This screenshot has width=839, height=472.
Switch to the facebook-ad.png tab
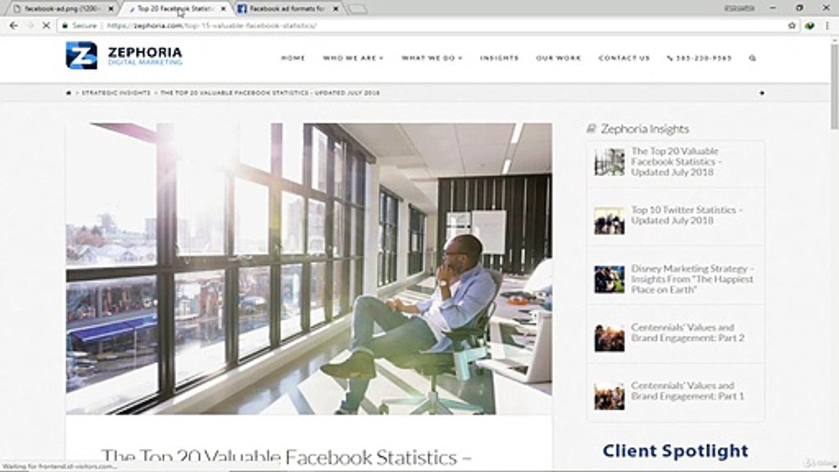(x=62, y=9)
